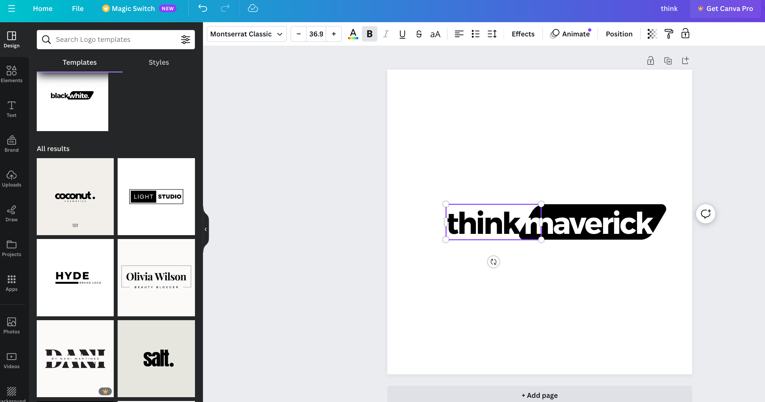Toggle bold formatting
The height and width of the screenshot is (402, 765).
(x=370, y=34)
